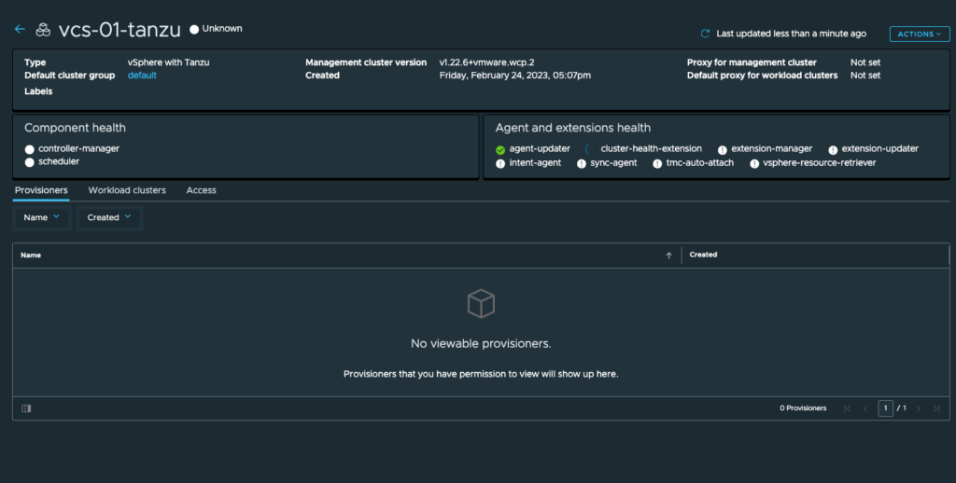Click the ascending sort arrow in Name column
Image resolution: width=956 pixels, height=483 pixels.
668,255
